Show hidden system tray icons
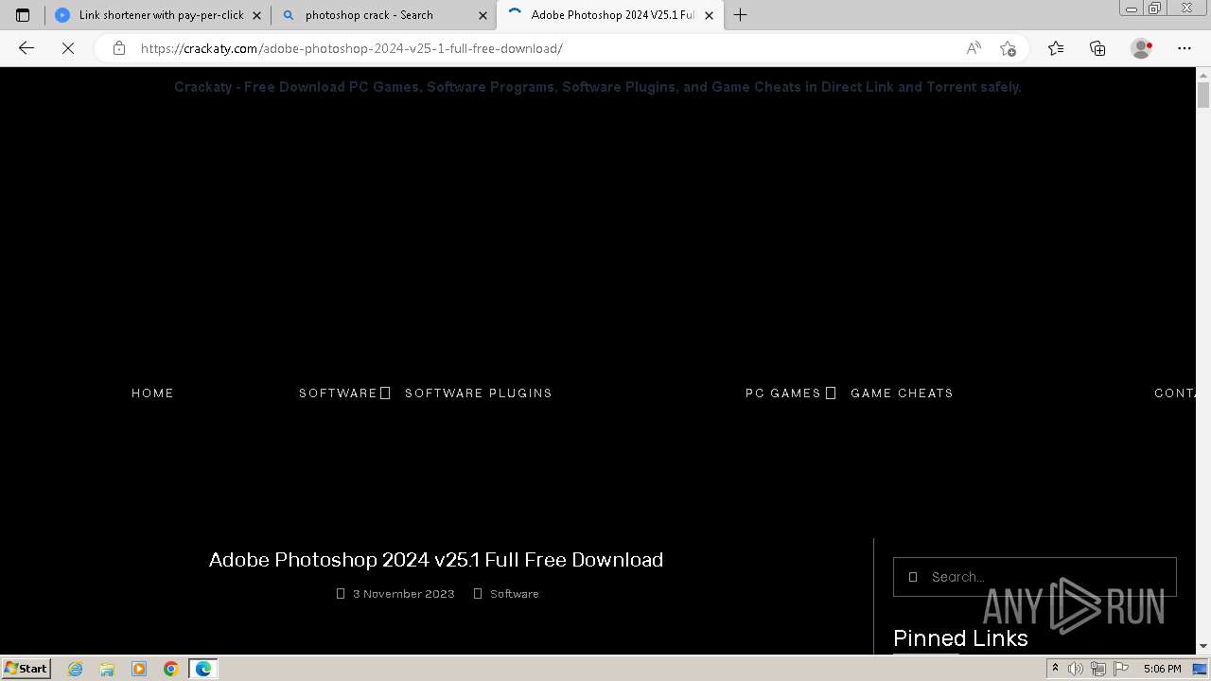This screenshot has width=1211, height=681. pyautogui.click(x=1055, y=669)
